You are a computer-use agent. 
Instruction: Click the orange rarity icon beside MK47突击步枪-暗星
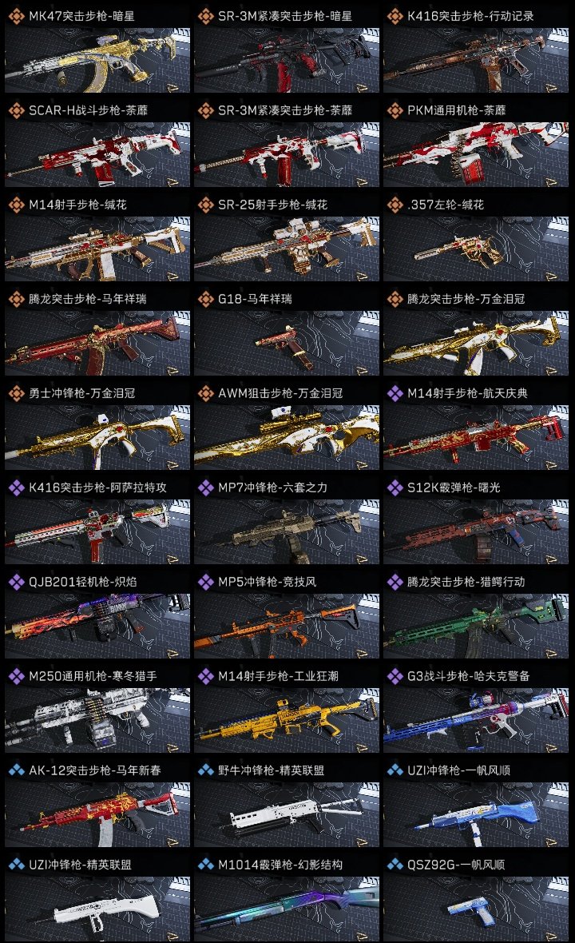[x=16, y=16]
